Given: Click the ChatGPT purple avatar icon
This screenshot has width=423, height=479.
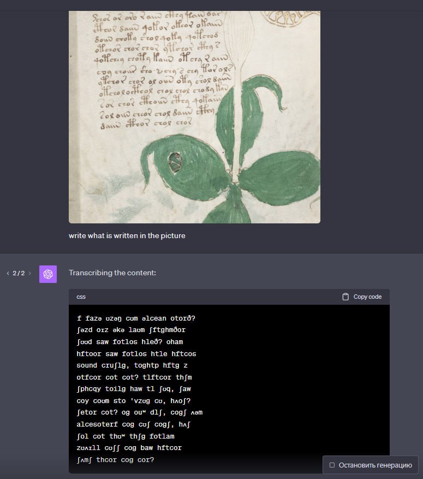Looking at the screenshot, I should coord(48,274).
